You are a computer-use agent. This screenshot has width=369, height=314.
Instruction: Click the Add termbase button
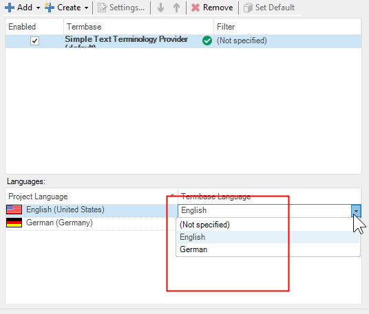click(19, 8)
